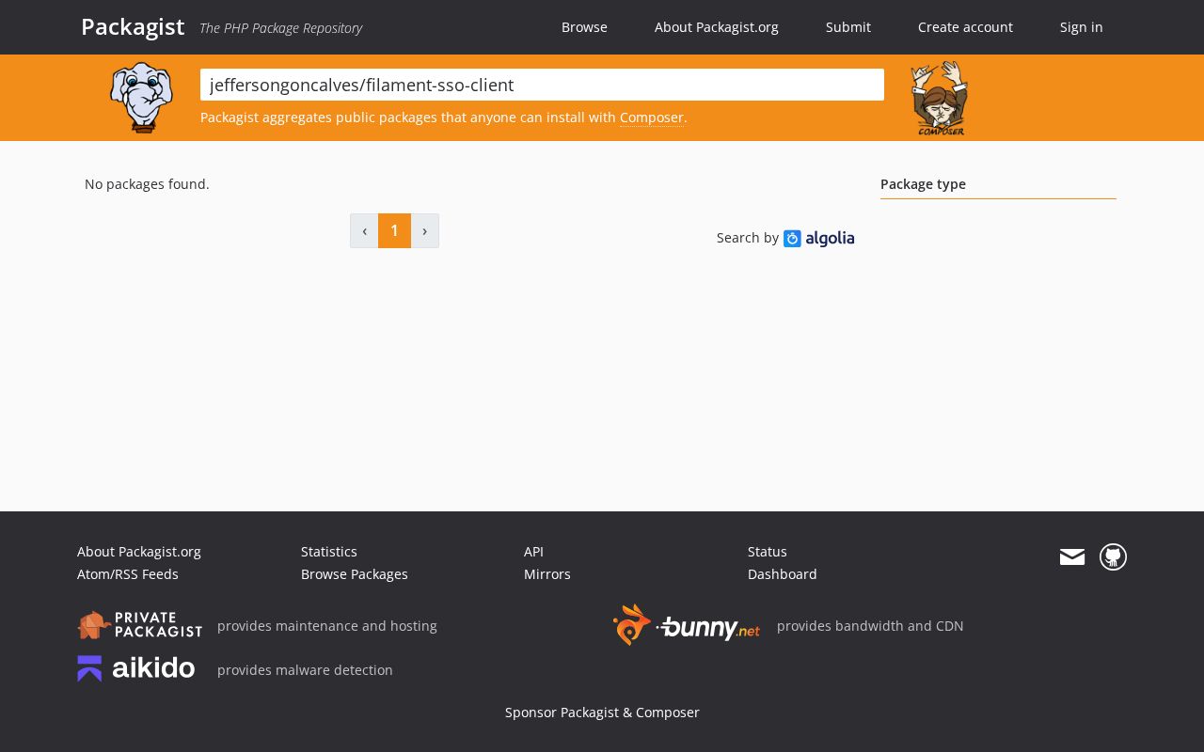Select Sign in in the header
The width and height of the screenshot is (1204, 752).
tap(1081, 27)
